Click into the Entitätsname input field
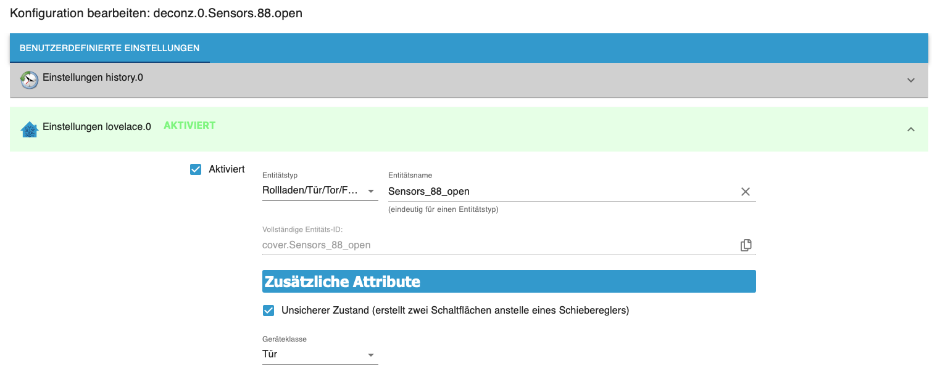 point(555,192)
